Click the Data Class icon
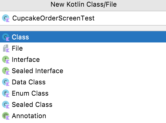 6,82
